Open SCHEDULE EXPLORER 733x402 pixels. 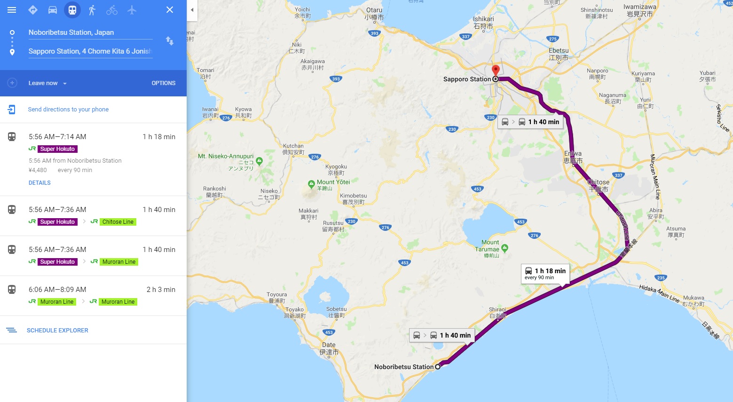click(x=57, y=331)
